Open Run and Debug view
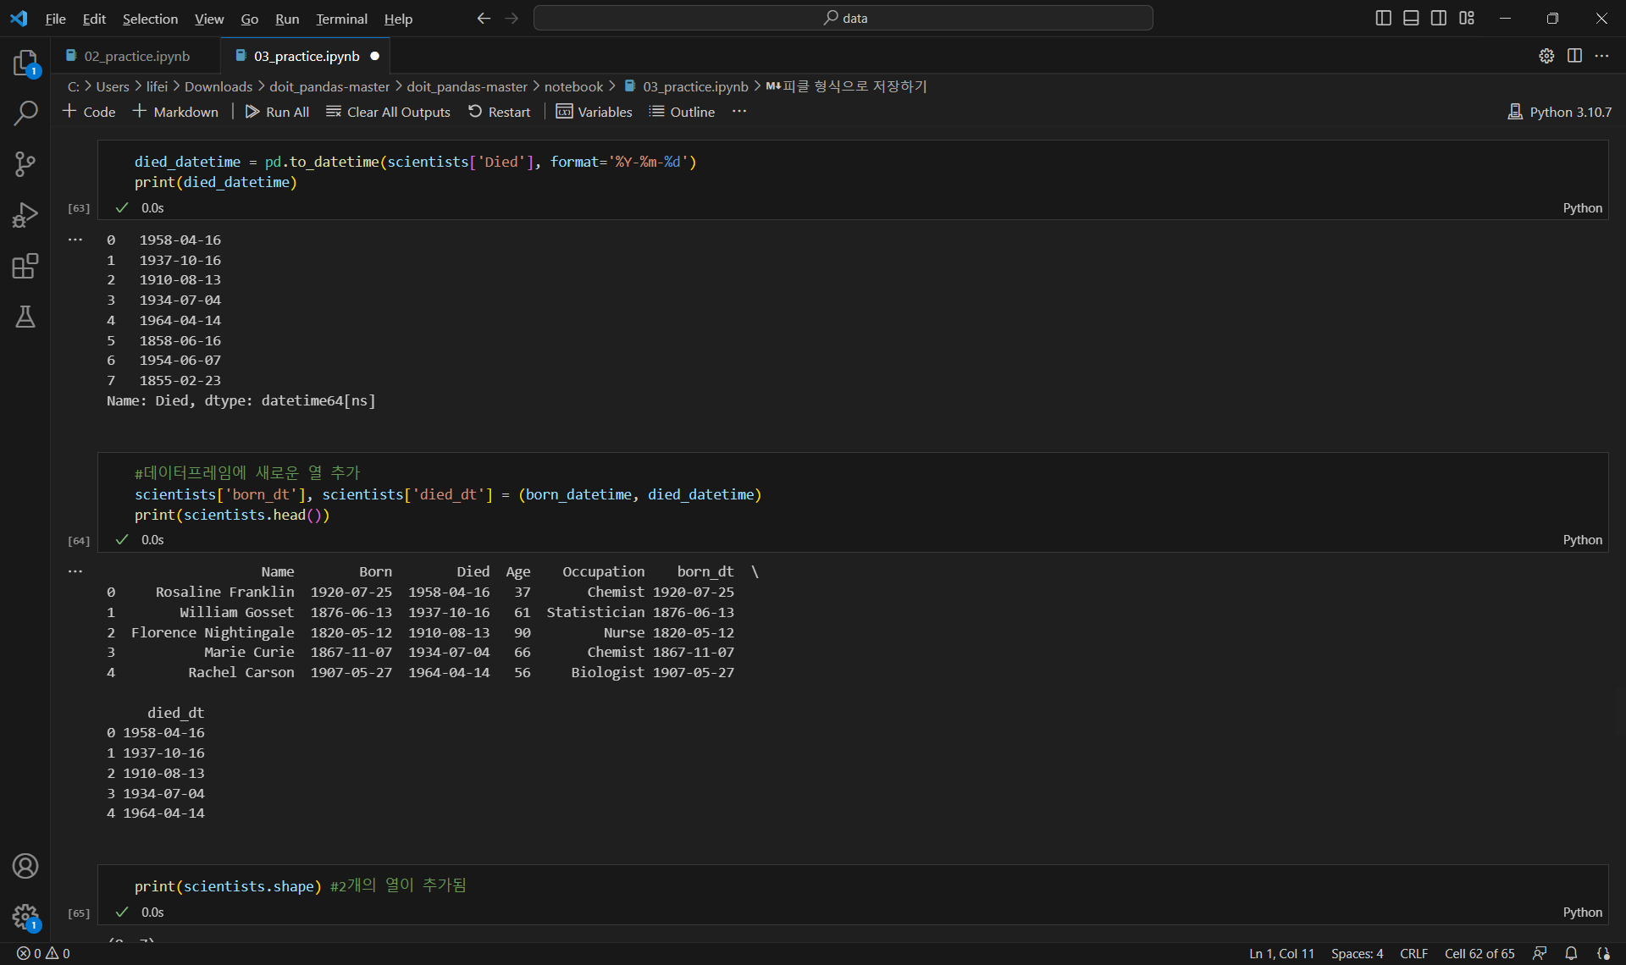Screen dimensions: 1626x965 (x=25, y=215)
